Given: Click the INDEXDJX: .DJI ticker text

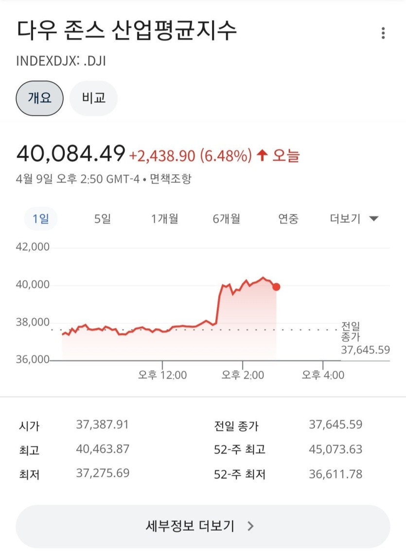Looking at the screenshot, I should click(61, 61).
